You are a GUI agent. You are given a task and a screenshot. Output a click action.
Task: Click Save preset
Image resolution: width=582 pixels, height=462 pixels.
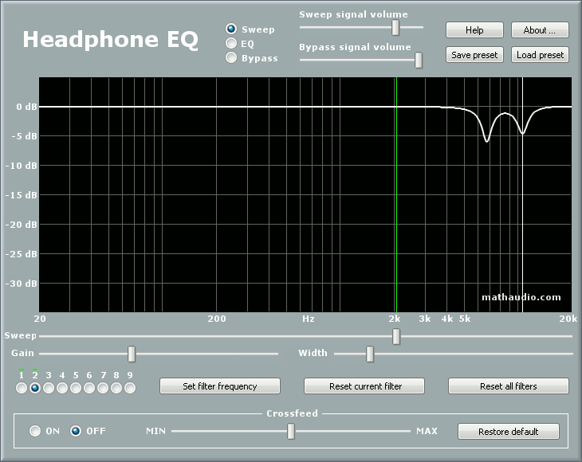[474, 55]
